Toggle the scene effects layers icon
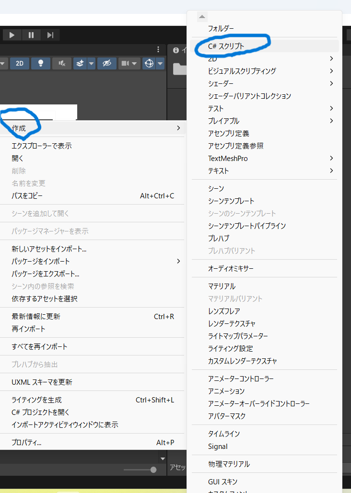 click(80, 63)
